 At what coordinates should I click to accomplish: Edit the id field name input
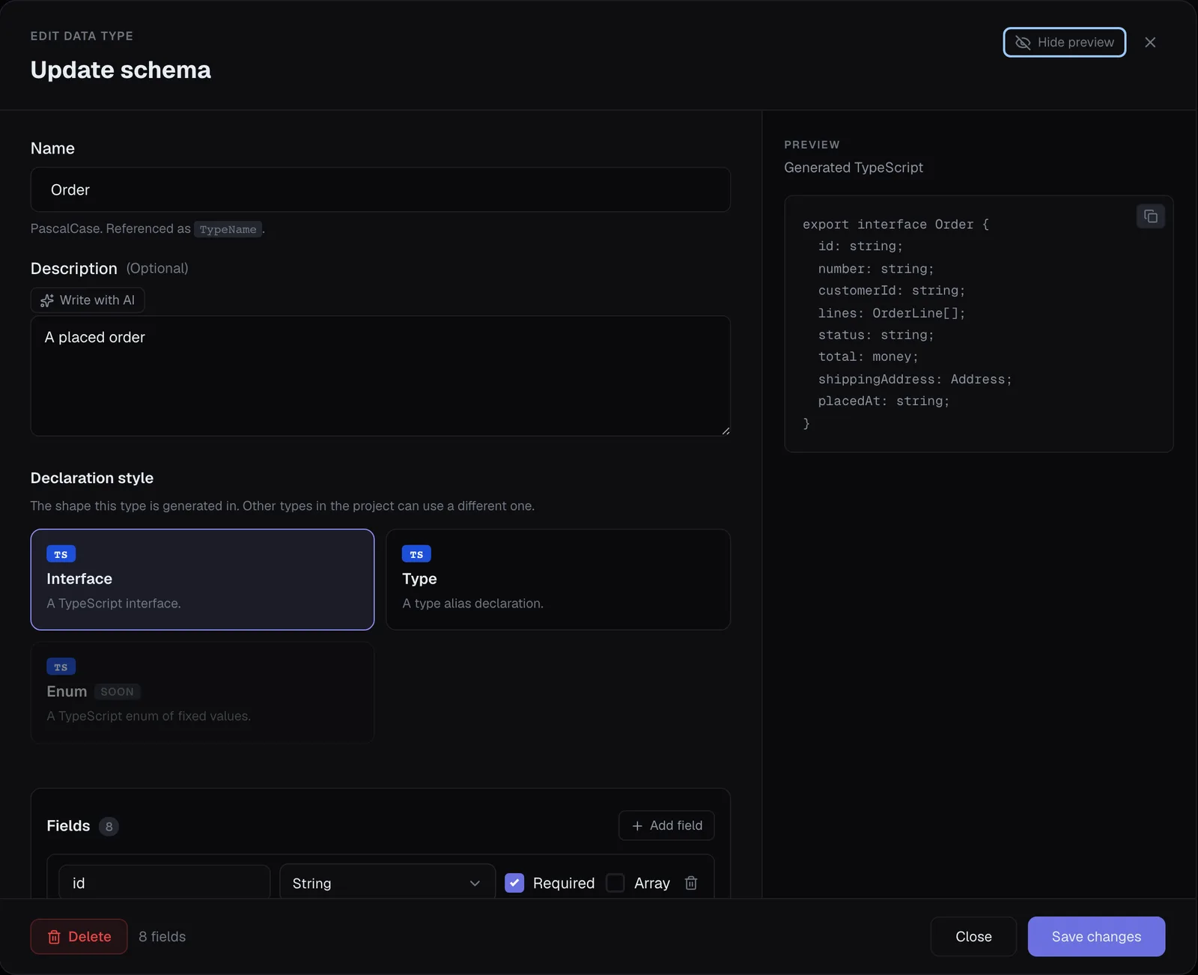[164, 883]
